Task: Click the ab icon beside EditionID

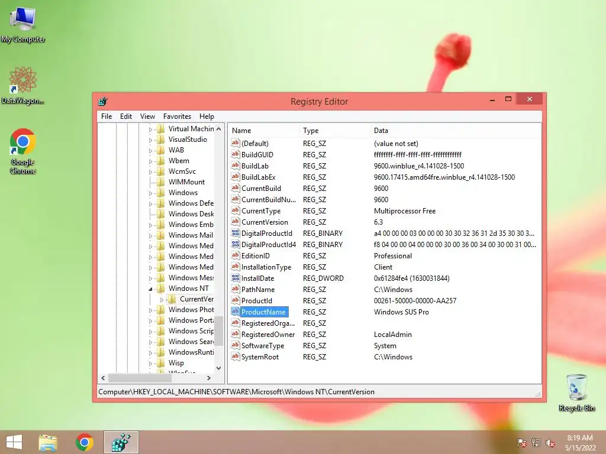Action: [236, 255]
